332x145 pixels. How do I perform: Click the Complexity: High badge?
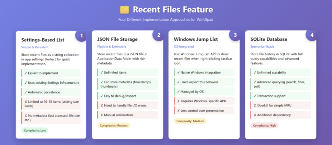point(264,125)
